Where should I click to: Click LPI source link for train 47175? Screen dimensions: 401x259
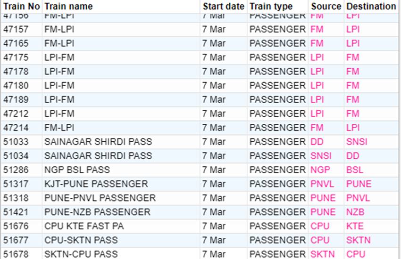[317, 57]
